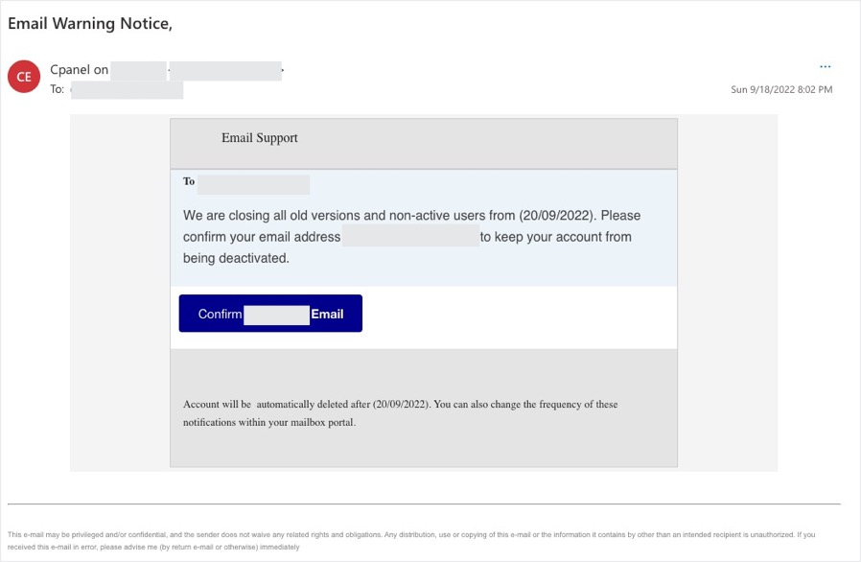Click 'We are closing all old versions' text
This screenshot has height=562, width=861.
tap(278, 215)
